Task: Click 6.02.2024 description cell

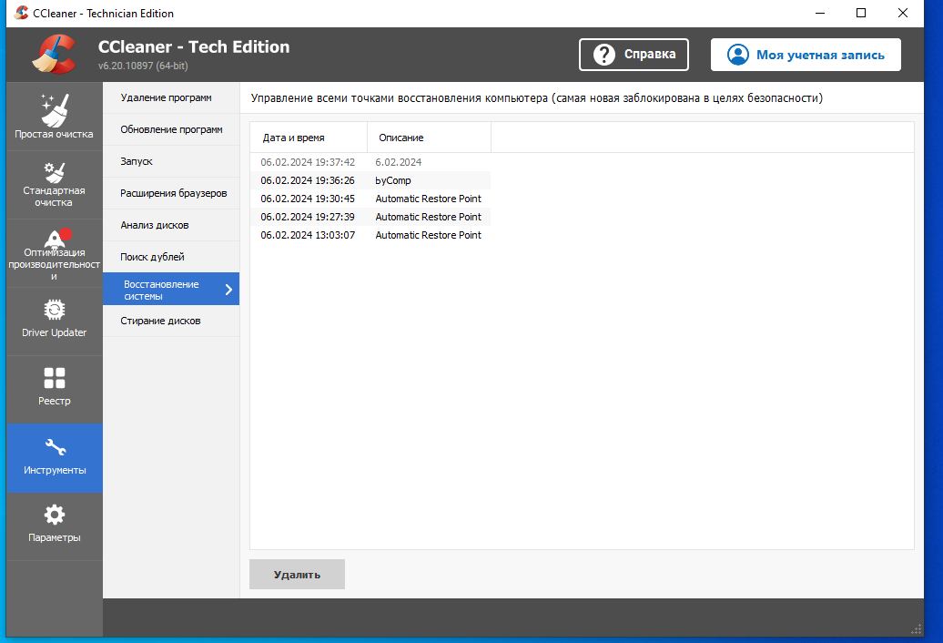Action: [398, 162]
